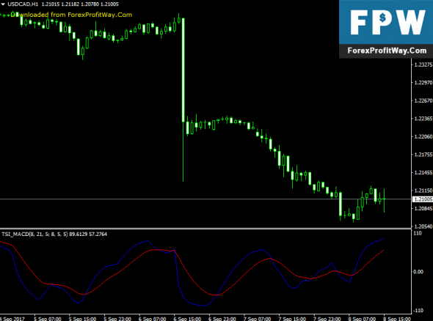Click the 1.21455 price axis label
The width and height of the screenshot is (433, 321).
click(x=423, y=173)
